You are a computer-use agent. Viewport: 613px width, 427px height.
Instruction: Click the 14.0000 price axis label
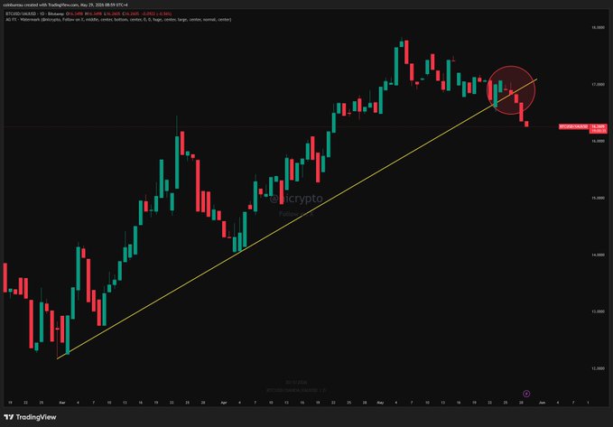(599, 255)
